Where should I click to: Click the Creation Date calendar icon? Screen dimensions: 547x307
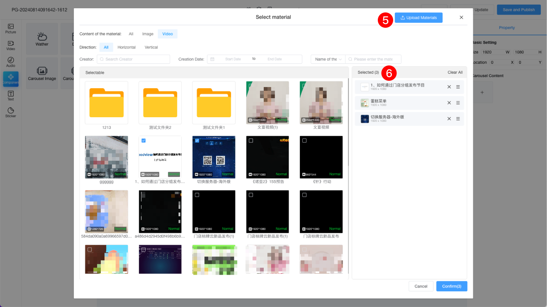click(x=212, y=59)
